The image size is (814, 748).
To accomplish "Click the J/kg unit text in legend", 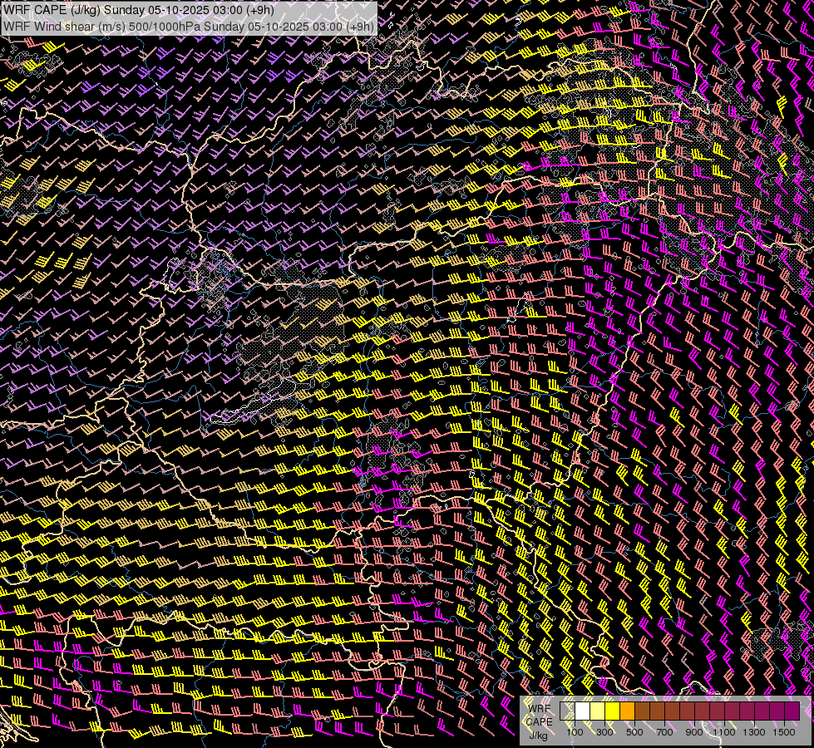I will click(x=539, y=735).
